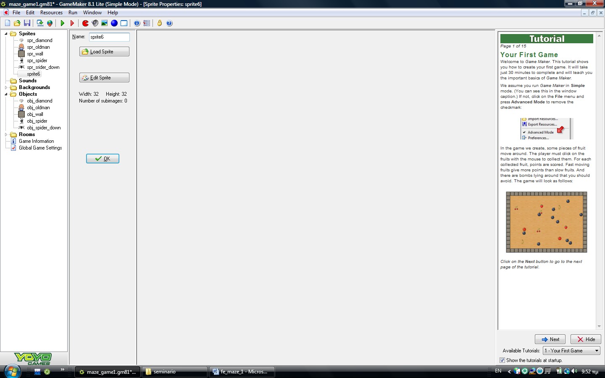The height and width of the screenshot is (378, 605).
Task: Click the Edit Sprite button
Action: pyautogui.click(x=104, y=78)
